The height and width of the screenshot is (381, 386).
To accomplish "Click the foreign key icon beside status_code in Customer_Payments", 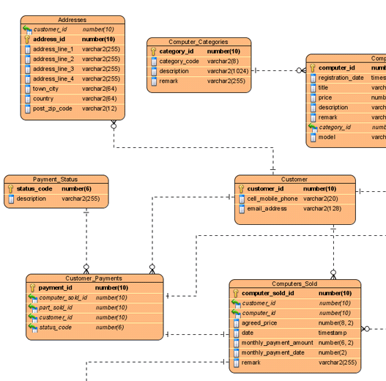I will click(x=33, y=328).
